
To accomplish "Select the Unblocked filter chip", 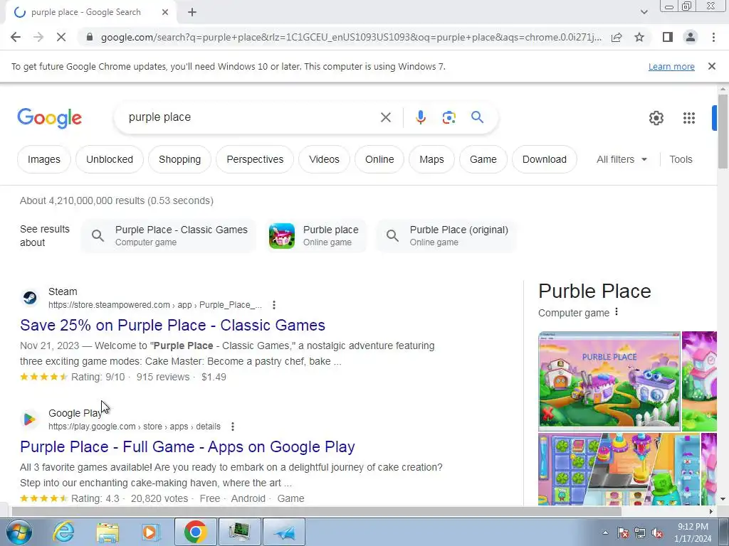I will tap(109, 159).
